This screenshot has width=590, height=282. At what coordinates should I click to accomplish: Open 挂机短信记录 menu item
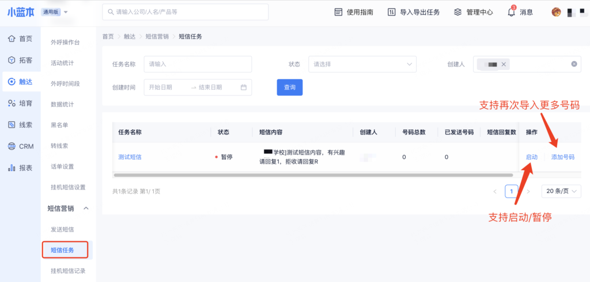68,271
